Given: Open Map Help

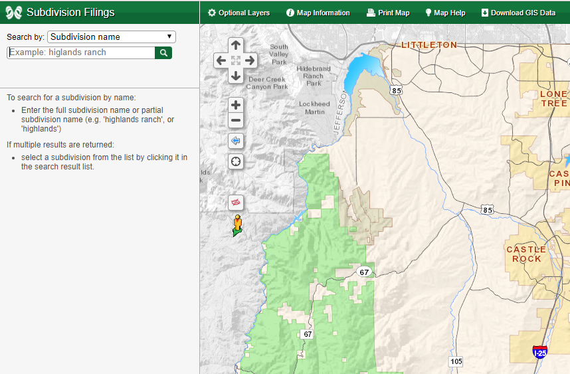Looking at the screenshot, I should click(445, 13).
